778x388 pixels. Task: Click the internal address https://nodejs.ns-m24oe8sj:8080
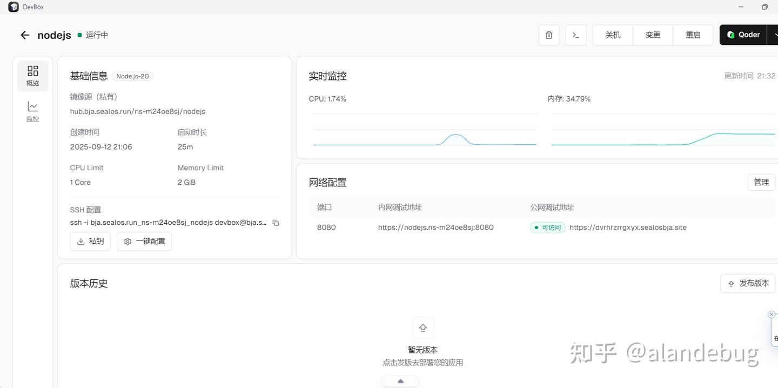pos(435,228)
